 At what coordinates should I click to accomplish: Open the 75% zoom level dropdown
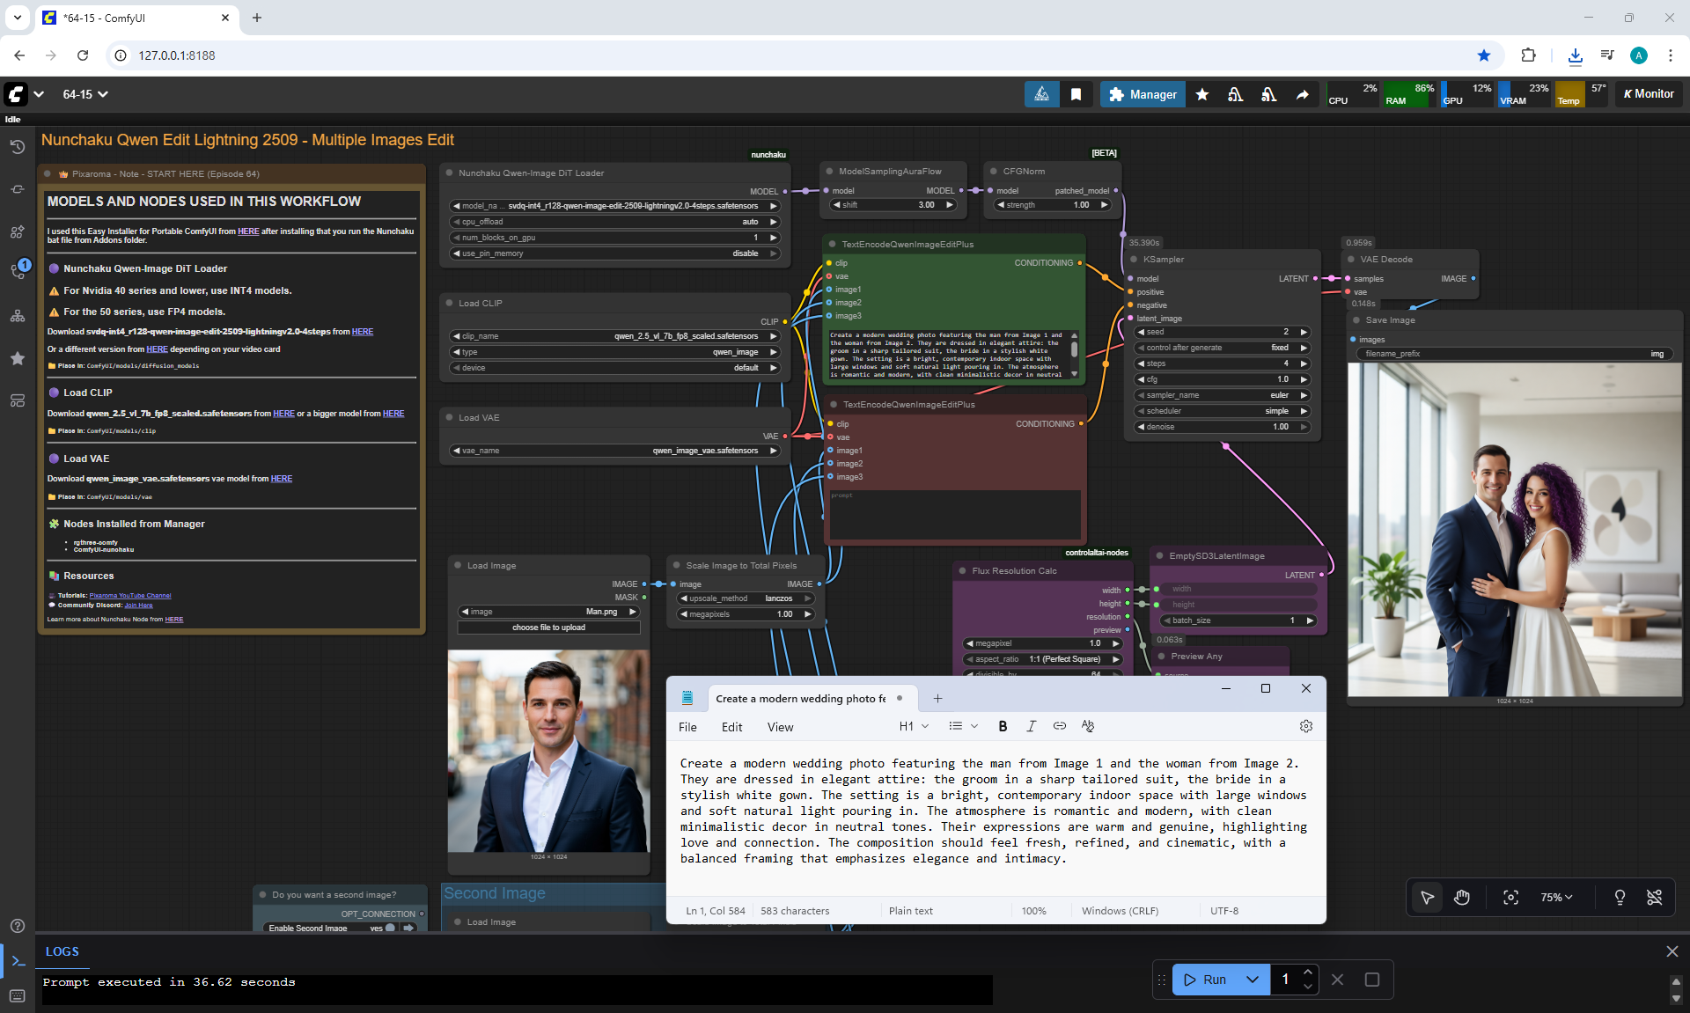coord(1555,897)
